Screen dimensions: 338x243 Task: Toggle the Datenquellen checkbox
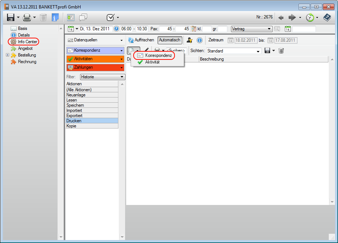(x=70, y=40)
